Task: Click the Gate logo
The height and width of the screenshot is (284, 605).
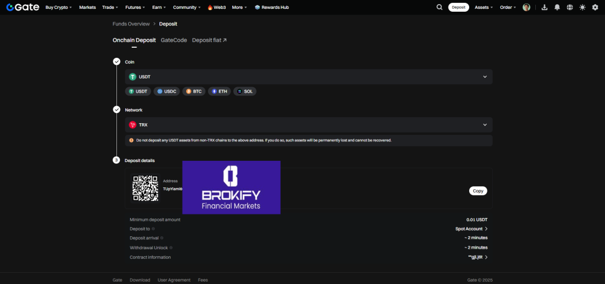Action: pos(22,7)
